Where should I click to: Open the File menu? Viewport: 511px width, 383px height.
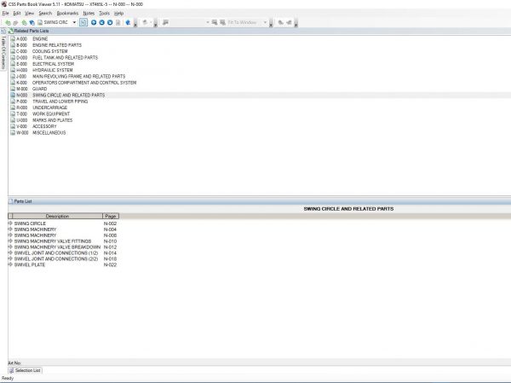(x=6, y=14)
